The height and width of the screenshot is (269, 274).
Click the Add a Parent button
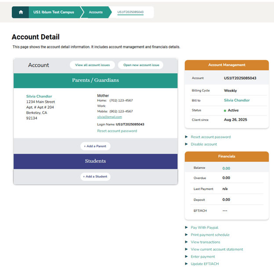[x=95, y=146]
